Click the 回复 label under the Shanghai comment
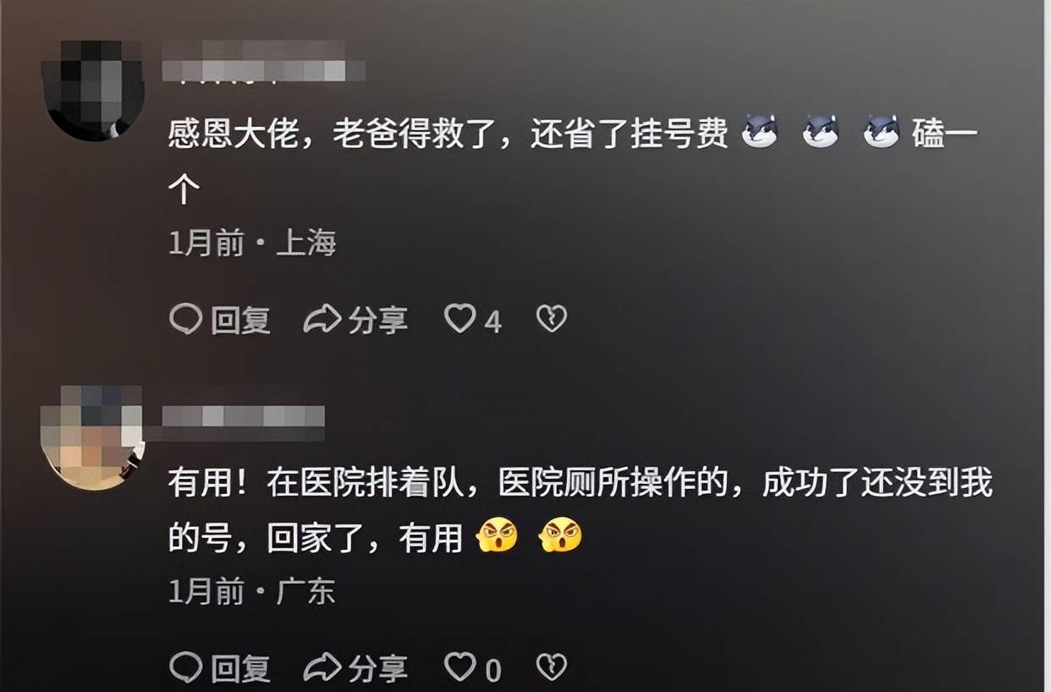Image resolution: width=1051 pixels, height=692 pixels. coord(240,321)
